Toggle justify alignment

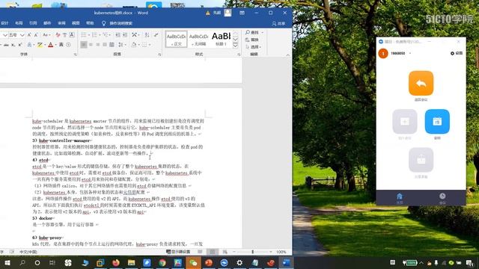(105, 45)
